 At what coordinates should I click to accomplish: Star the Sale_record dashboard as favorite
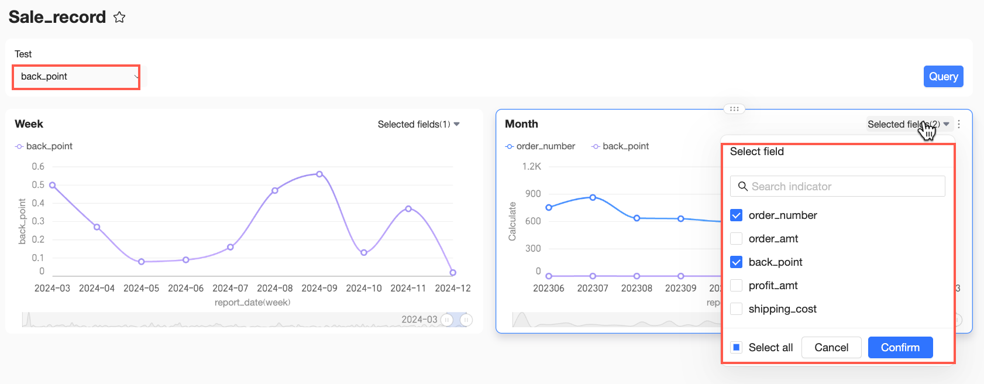tap(119, 17)
